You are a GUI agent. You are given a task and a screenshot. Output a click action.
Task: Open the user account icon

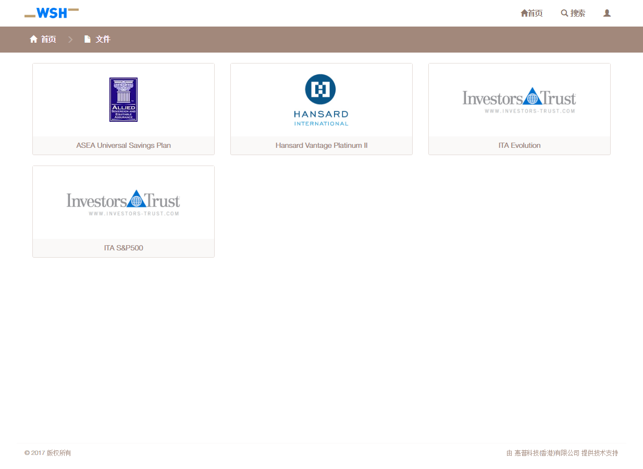(x=607, y=13)
